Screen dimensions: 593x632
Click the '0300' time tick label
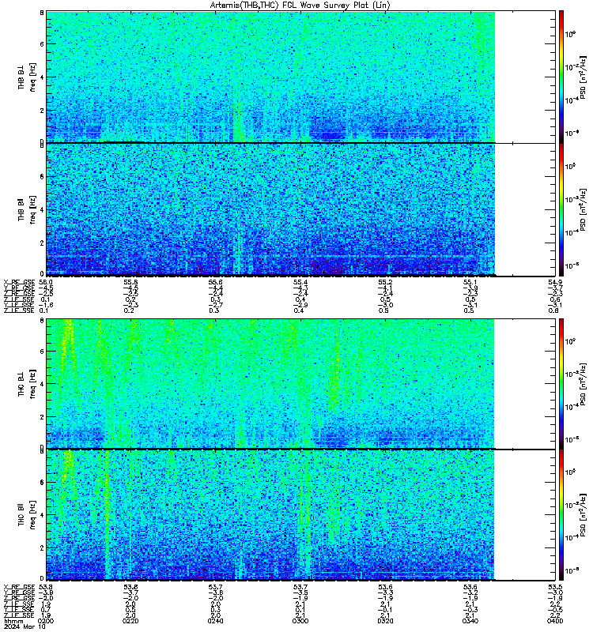click(x=300, y=621)
